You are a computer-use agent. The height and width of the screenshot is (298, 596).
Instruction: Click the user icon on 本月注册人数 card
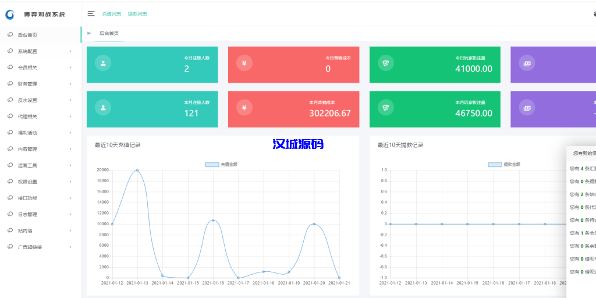pyautogui.click(x=103, y=108)
